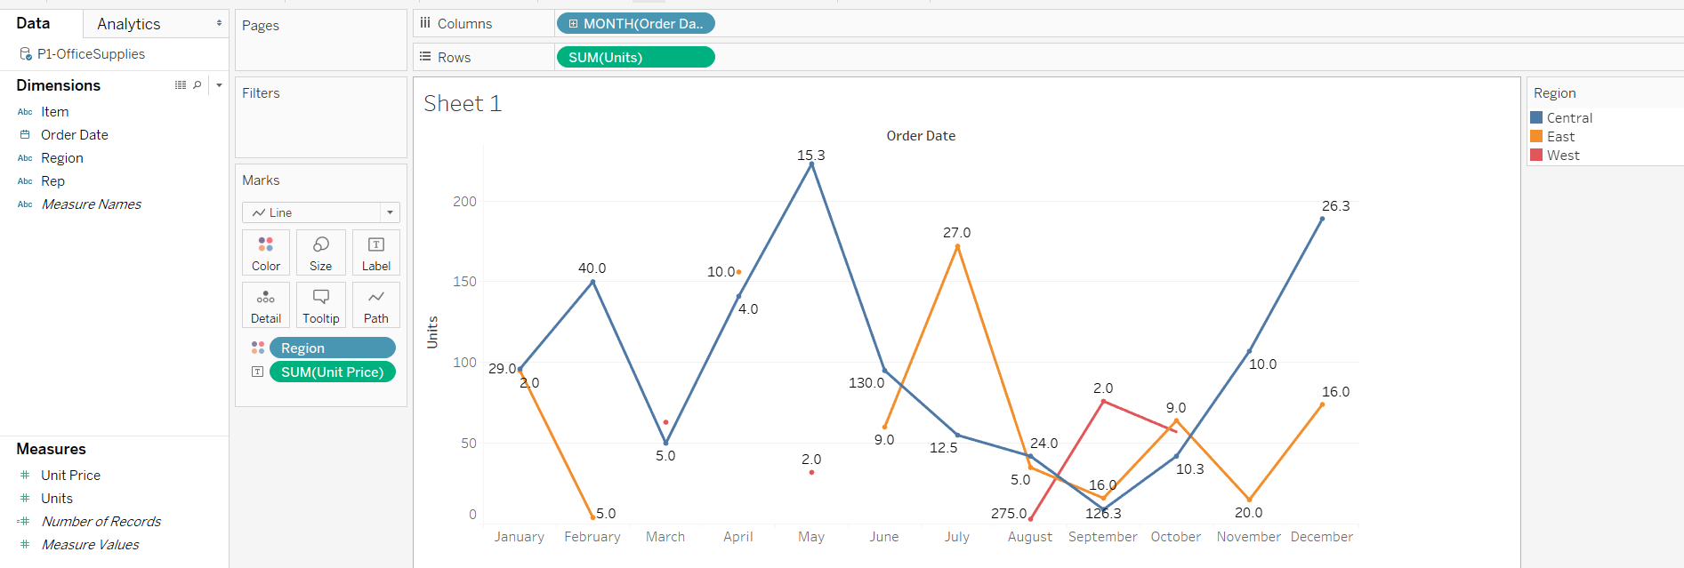Image resolution: width=1684 pixels, height=568 pixels.
Task: Click the Central color swatch in legend
Action: [1536, 117]
